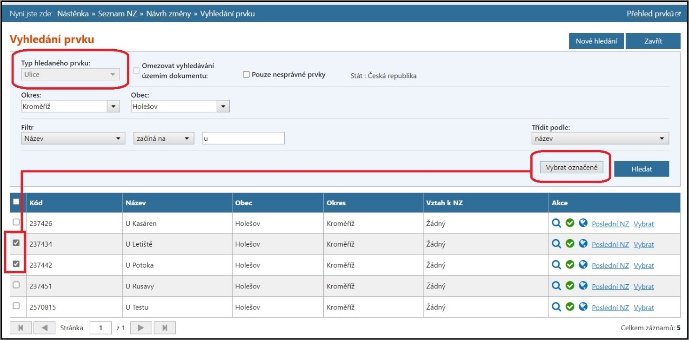Click green check icon for U Letiště row

coord(569,244)
